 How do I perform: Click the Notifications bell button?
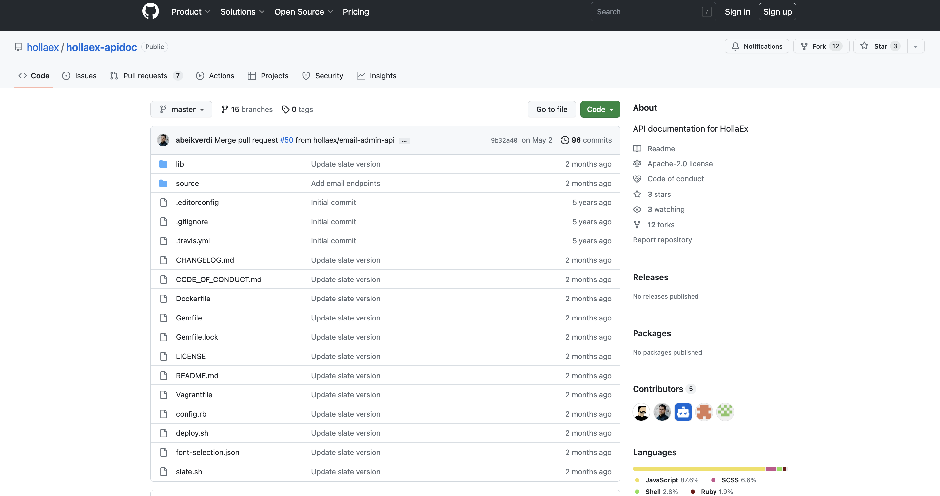coord(756,46)
